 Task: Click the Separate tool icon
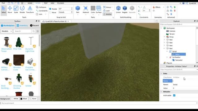coord(132,8)
